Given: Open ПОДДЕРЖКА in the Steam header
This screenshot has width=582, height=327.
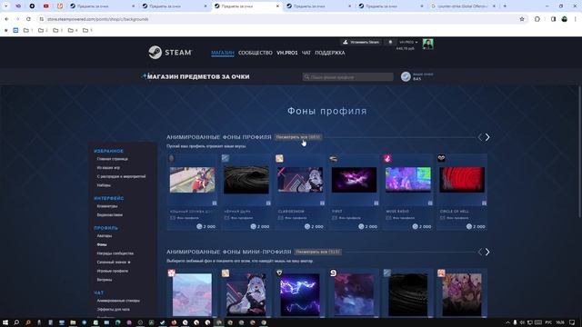Looking at the screenshot, I should pyautogui.click(x=330, y=53).
